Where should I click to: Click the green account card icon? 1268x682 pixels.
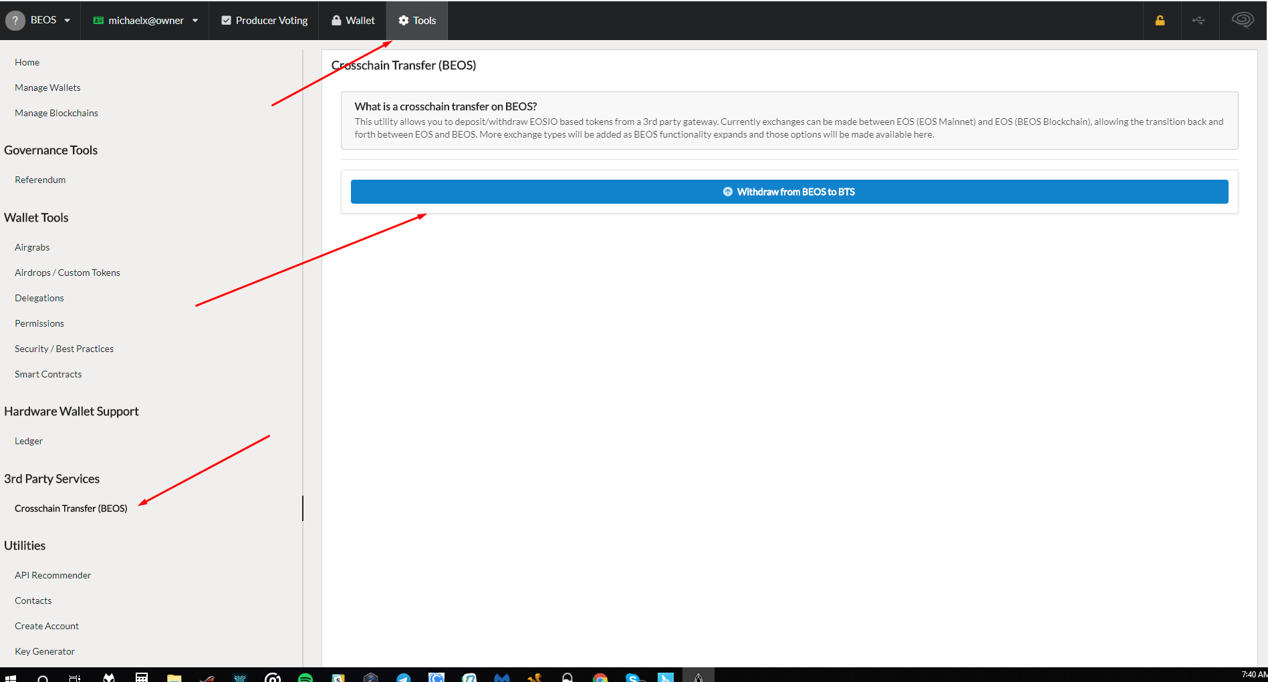click(x=98, y=21)
